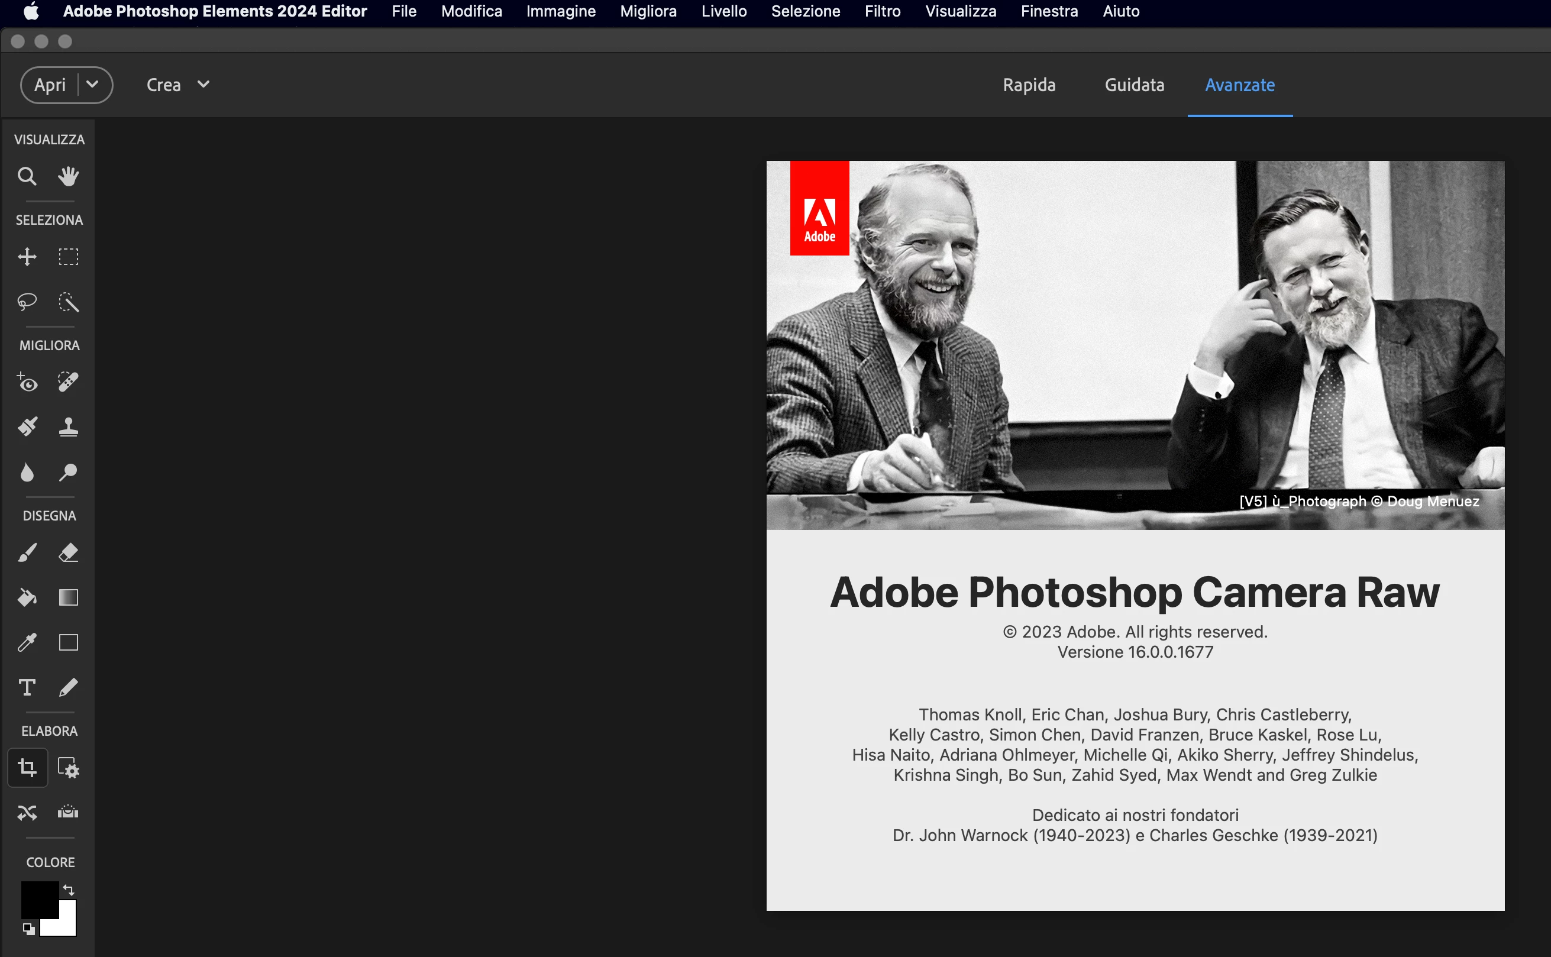1551x957 pixels.
Task: Select the Paint Bucket tool
Action: (27, 597)
